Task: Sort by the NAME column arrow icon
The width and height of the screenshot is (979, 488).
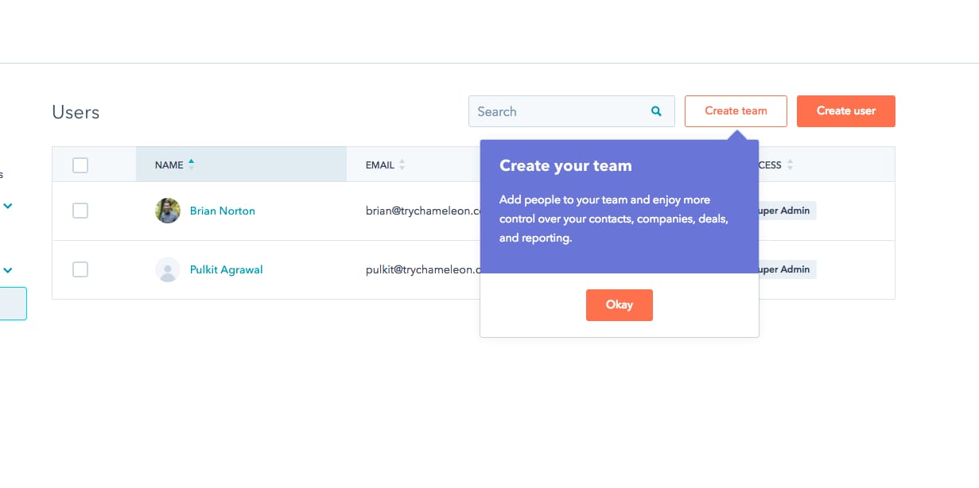Action: pyautogui.click(x=192, y=165)
